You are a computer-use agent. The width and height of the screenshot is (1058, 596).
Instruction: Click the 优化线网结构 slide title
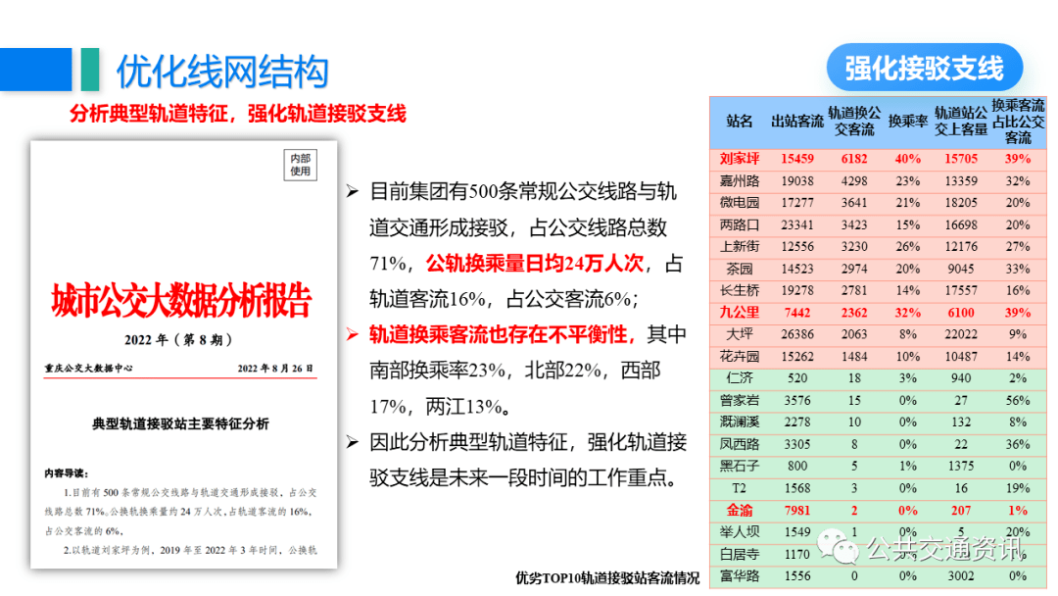pyautogui.click(x=222, y=72)
